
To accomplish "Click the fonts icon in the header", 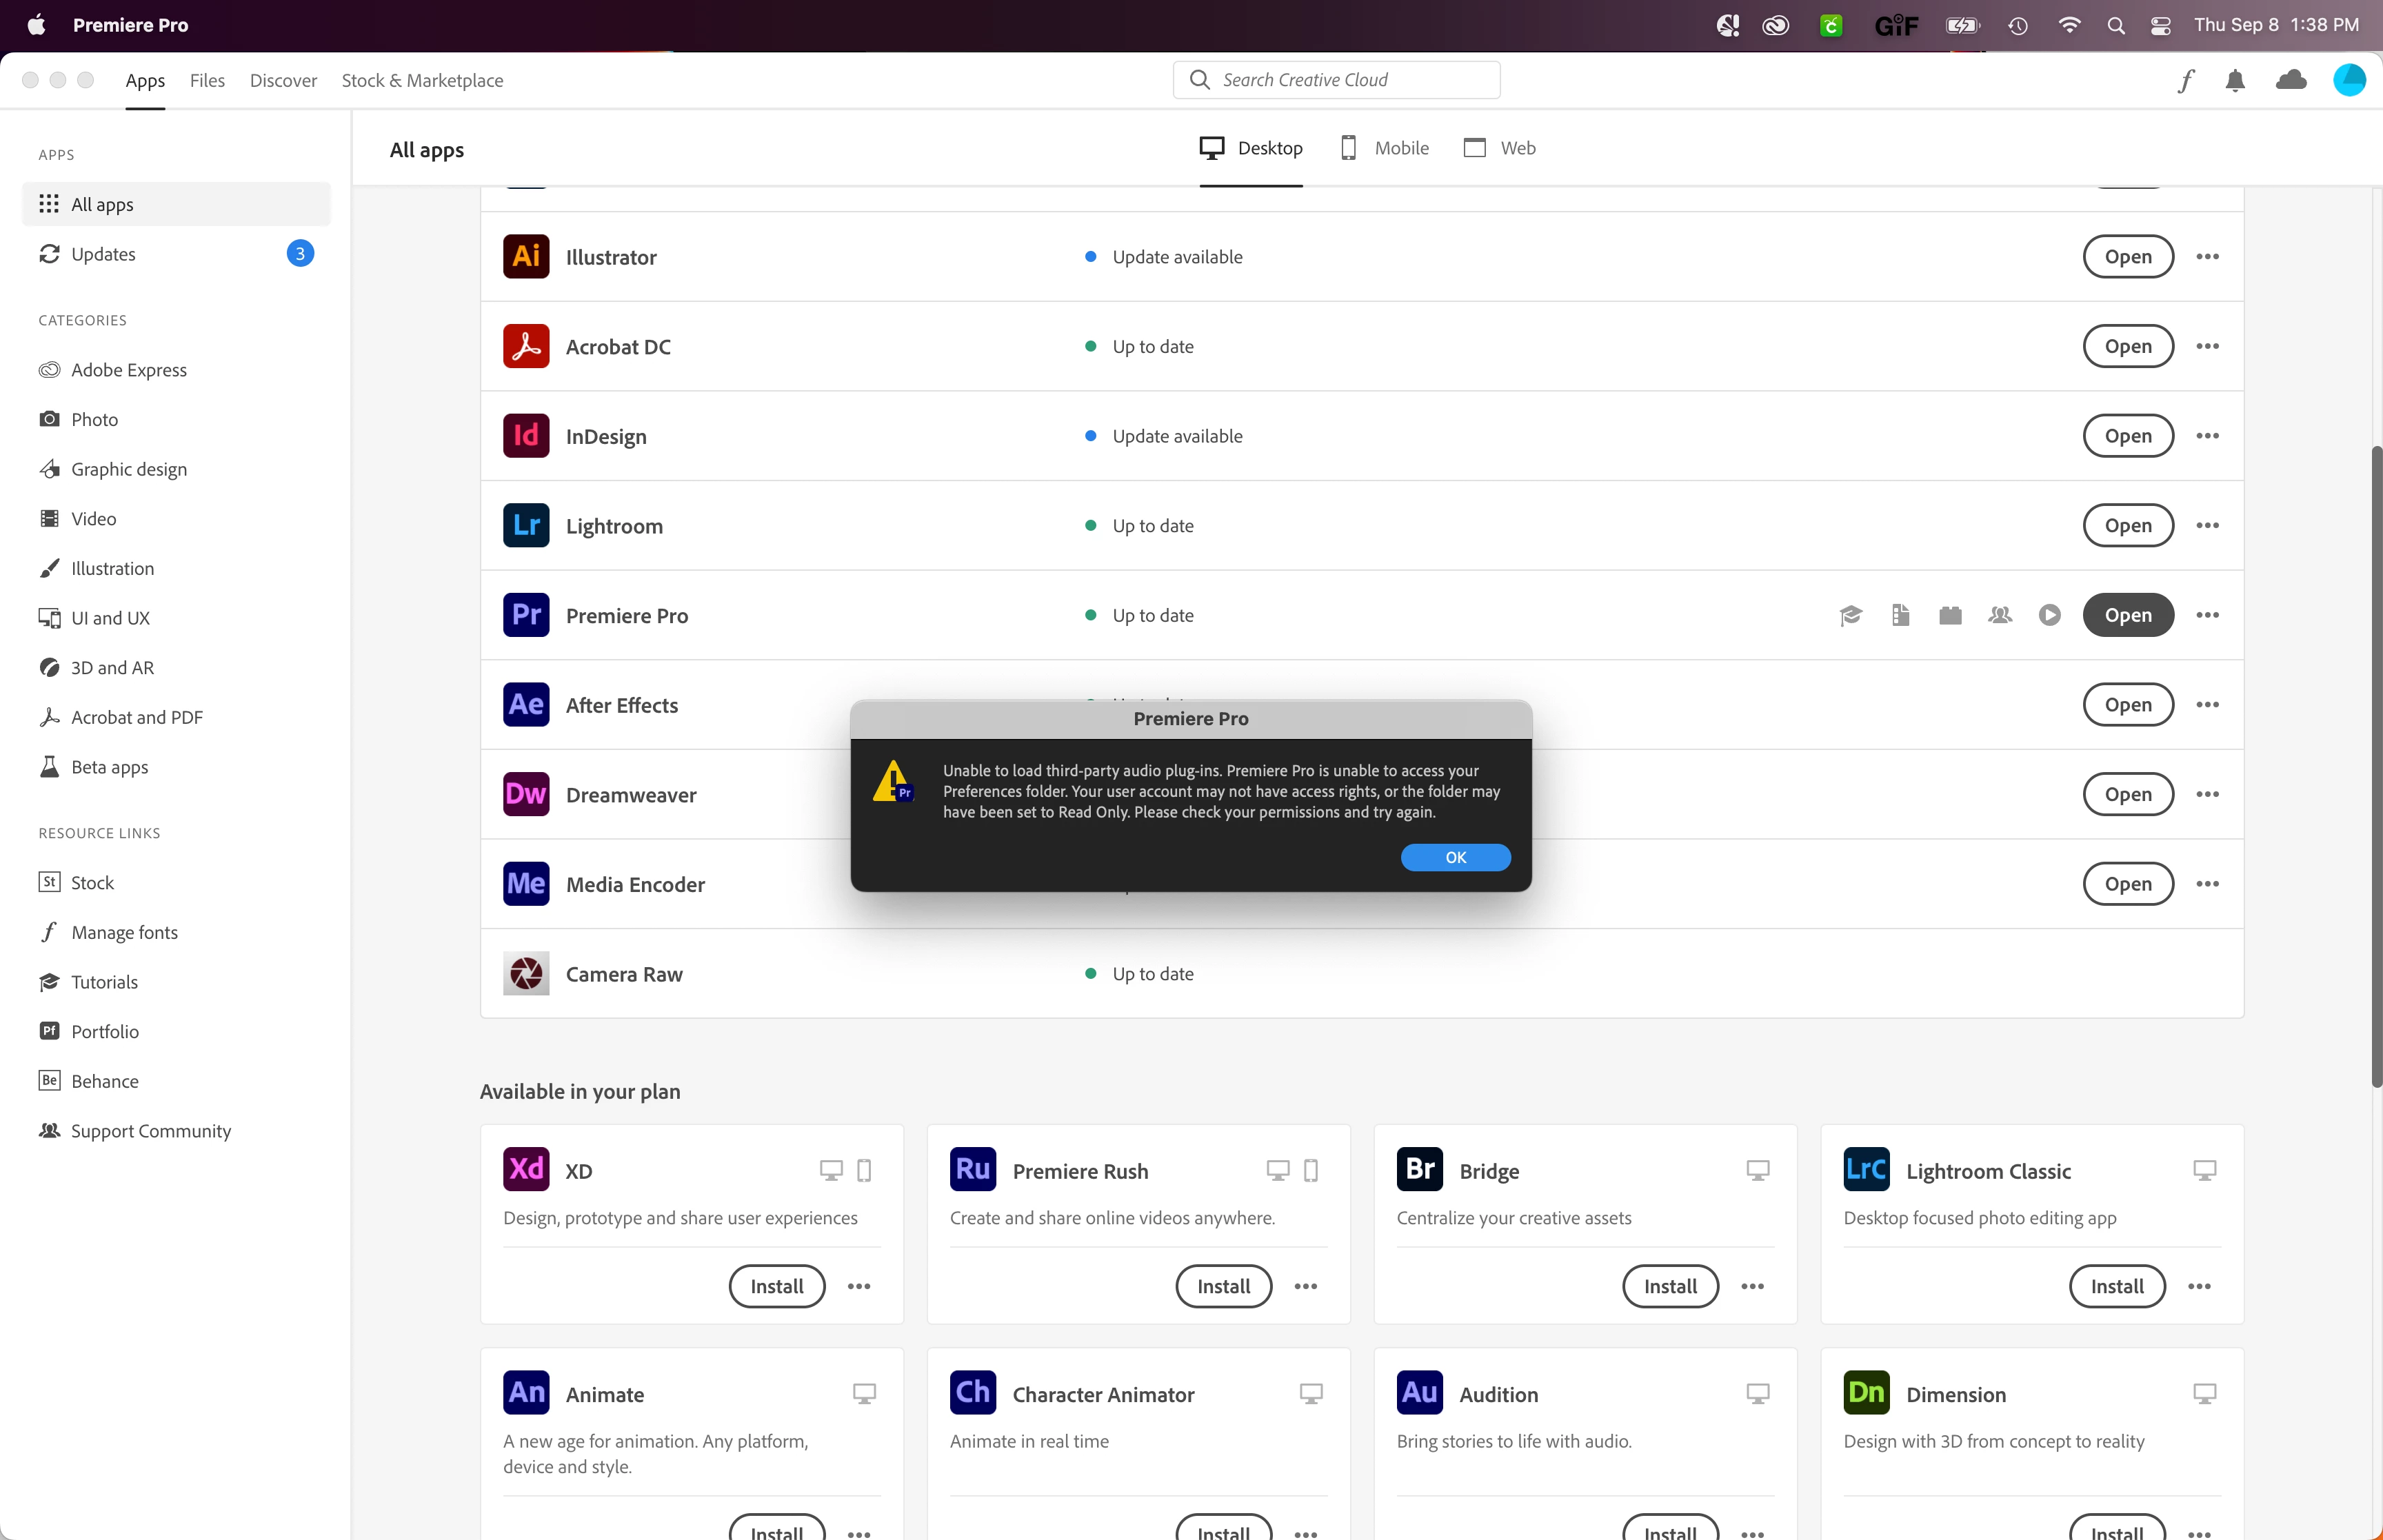I will tap(2186, 80).
